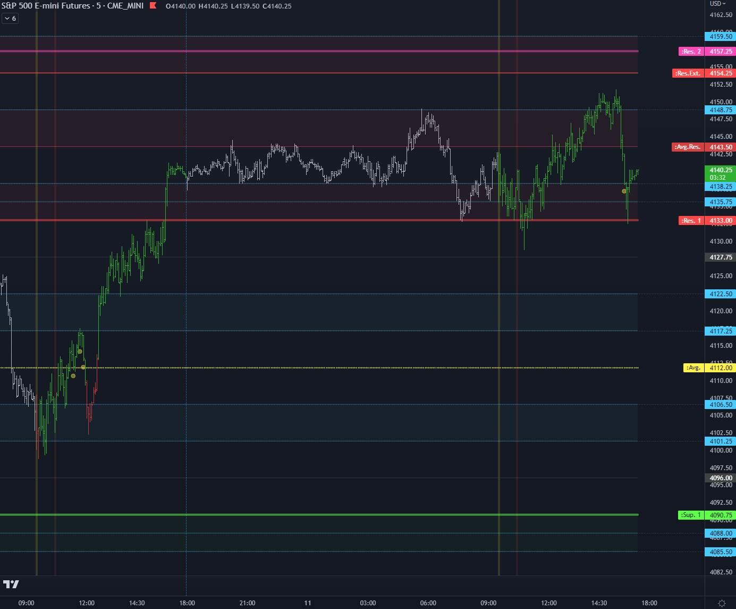Select the :Res. 1 level label
This screenshot has width=736, height=609.
(691, 221)
